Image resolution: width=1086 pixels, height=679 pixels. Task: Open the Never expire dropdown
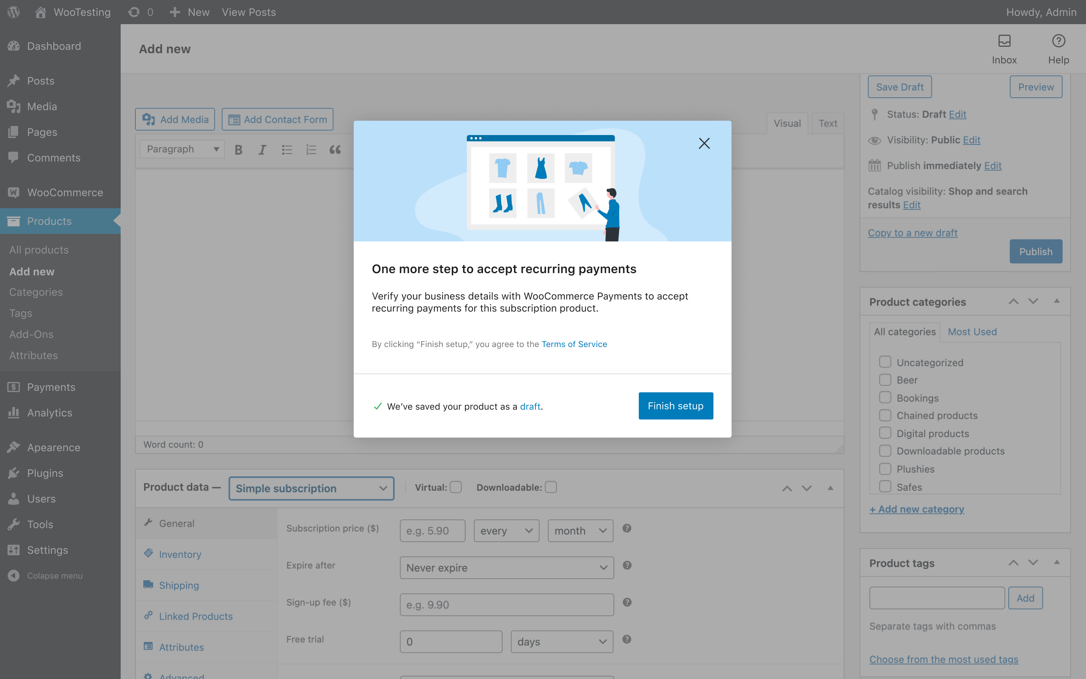(x=506, y=568)
